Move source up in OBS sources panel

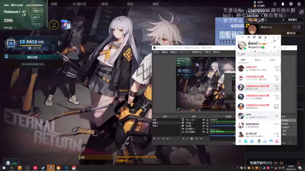197,139
